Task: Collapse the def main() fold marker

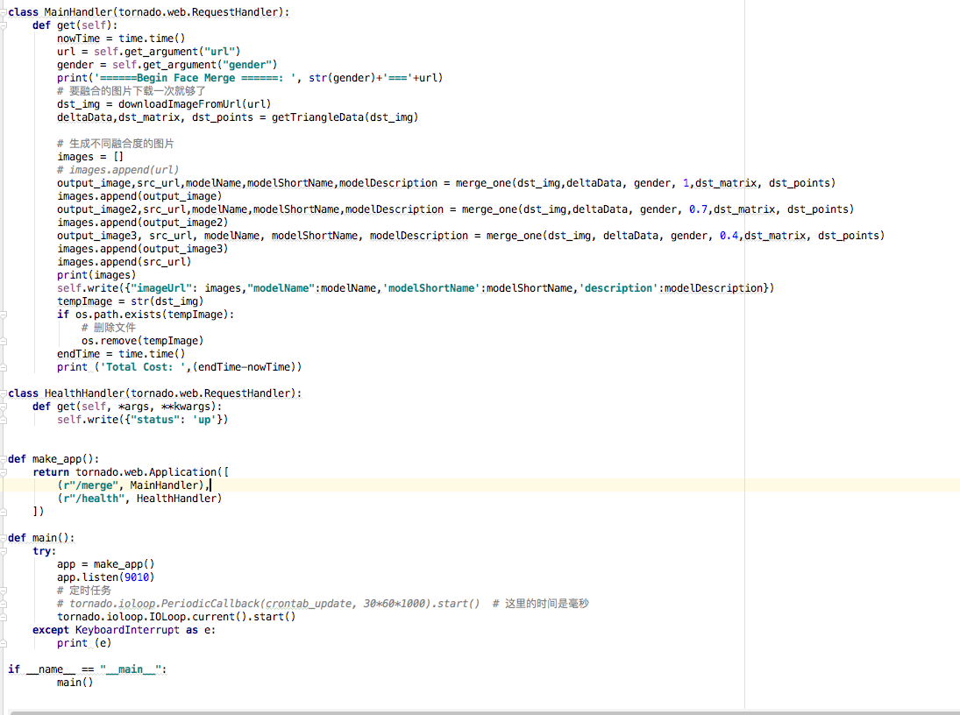Action: point(3,538)
